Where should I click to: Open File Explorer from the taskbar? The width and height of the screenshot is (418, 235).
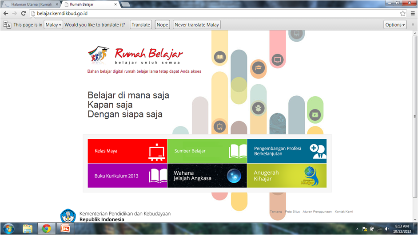click(28, 229)
